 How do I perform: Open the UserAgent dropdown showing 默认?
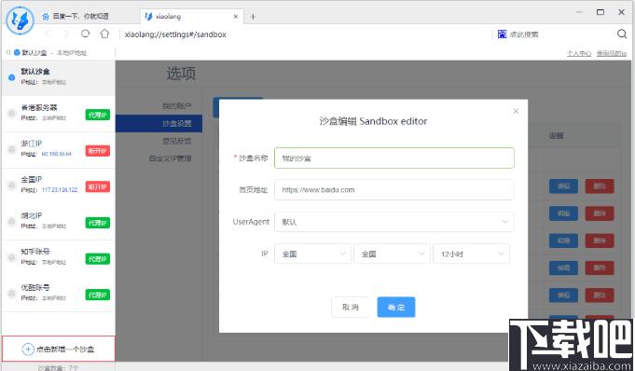(394, 222)
